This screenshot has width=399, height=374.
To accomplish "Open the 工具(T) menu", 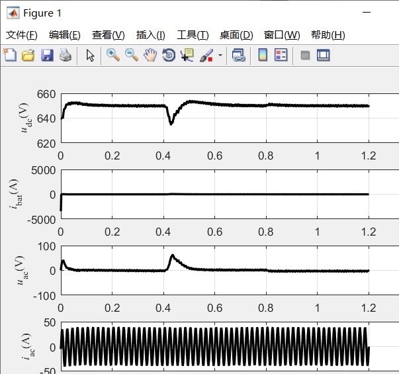I will point(193,35).
